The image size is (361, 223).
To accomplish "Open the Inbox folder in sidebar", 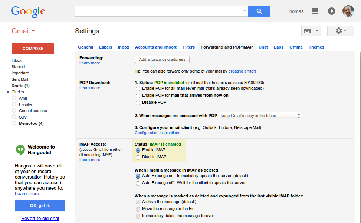I will (x=16, y=60).
